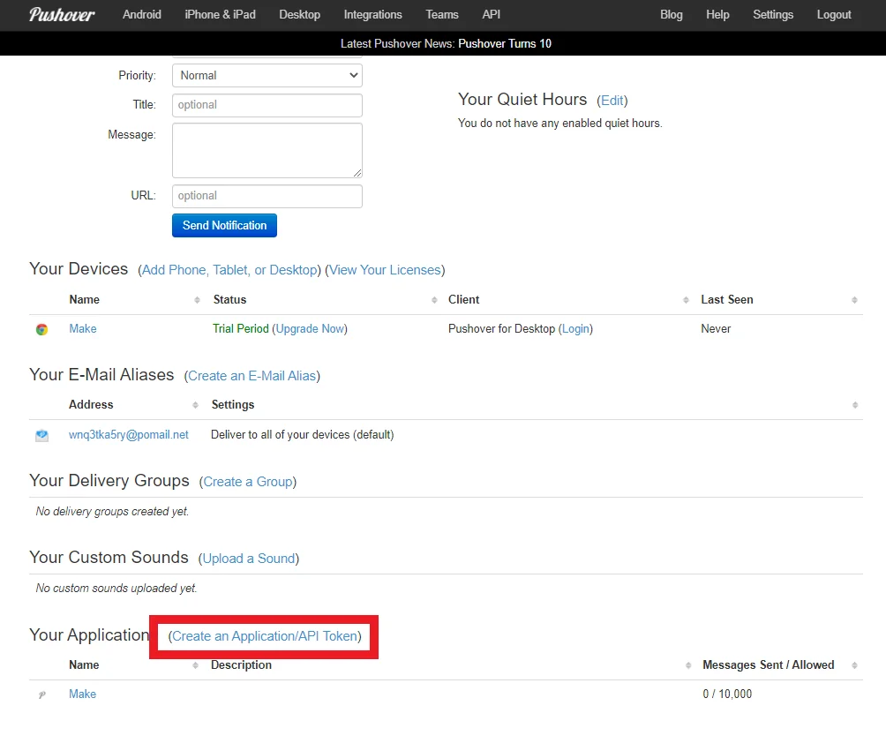Image resolution: width=886 pixels, height=743 pixels.
Task: Click inside the Message text area
Action: tap(267, 150)
